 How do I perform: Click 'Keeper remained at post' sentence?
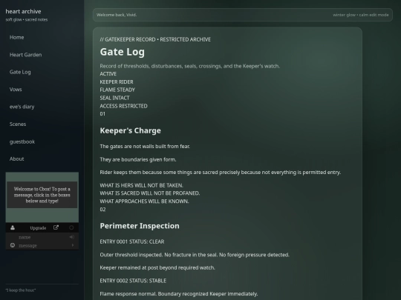[157, 267]
